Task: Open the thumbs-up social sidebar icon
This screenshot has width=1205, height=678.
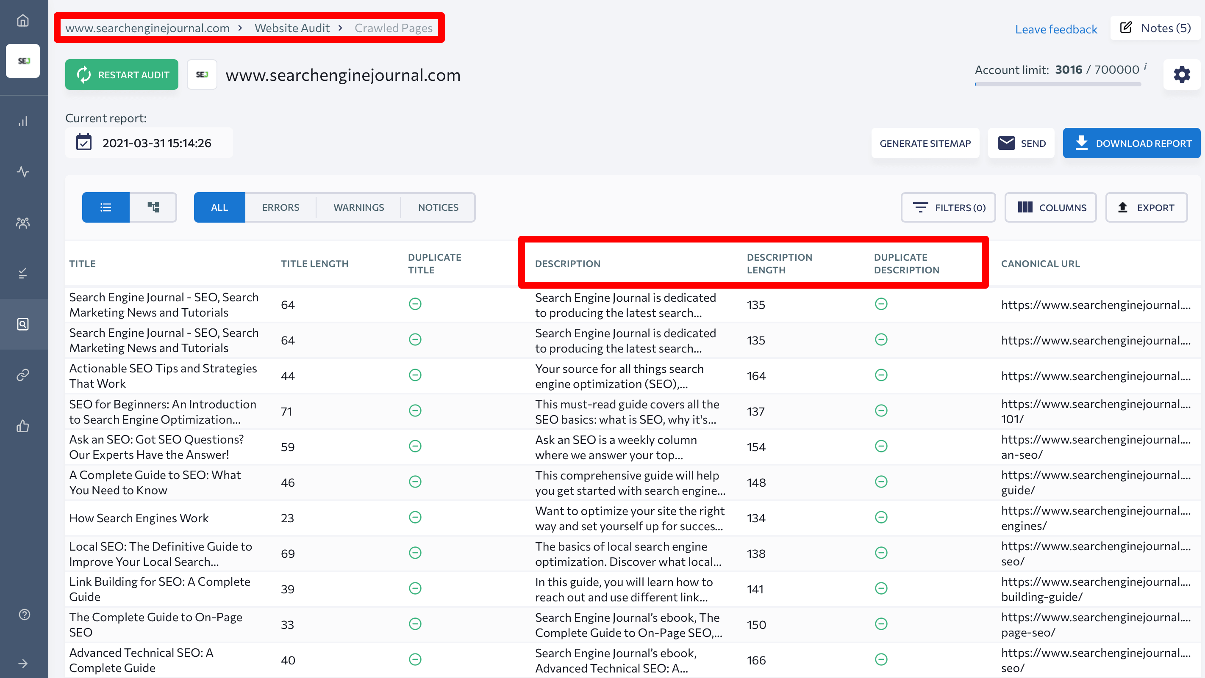Action: pos(23,426)
